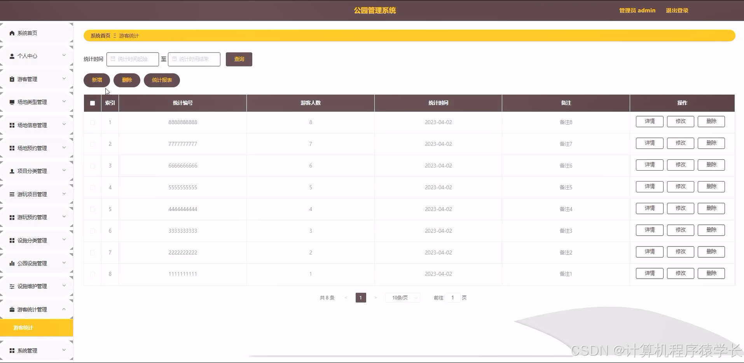744x363 pixels.
Task: Expand the 场地类型管理 menu chevron
Action: click(64, 101)
